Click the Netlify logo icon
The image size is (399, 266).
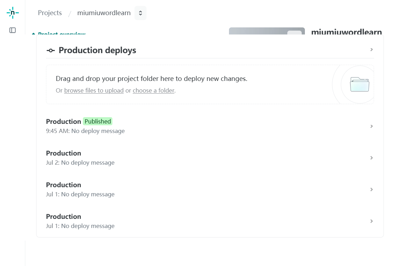(13, 13)
